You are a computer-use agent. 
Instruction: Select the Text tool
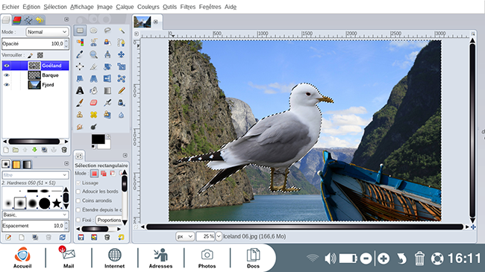(x=80, y=91)
